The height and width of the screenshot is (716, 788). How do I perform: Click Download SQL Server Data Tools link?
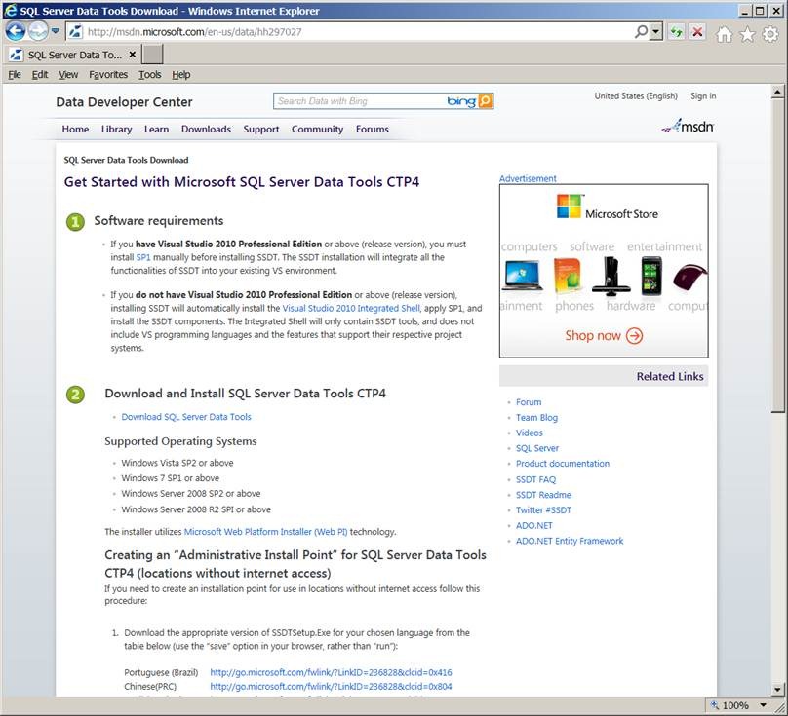tap(186, 417)
